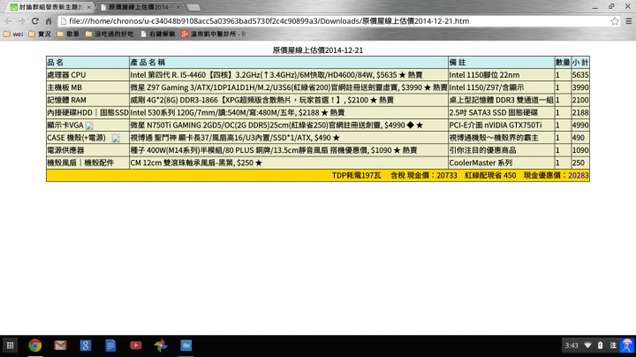
Task: Open the Wi-Fi status icon in tray
Action: [x=587, y=346]
